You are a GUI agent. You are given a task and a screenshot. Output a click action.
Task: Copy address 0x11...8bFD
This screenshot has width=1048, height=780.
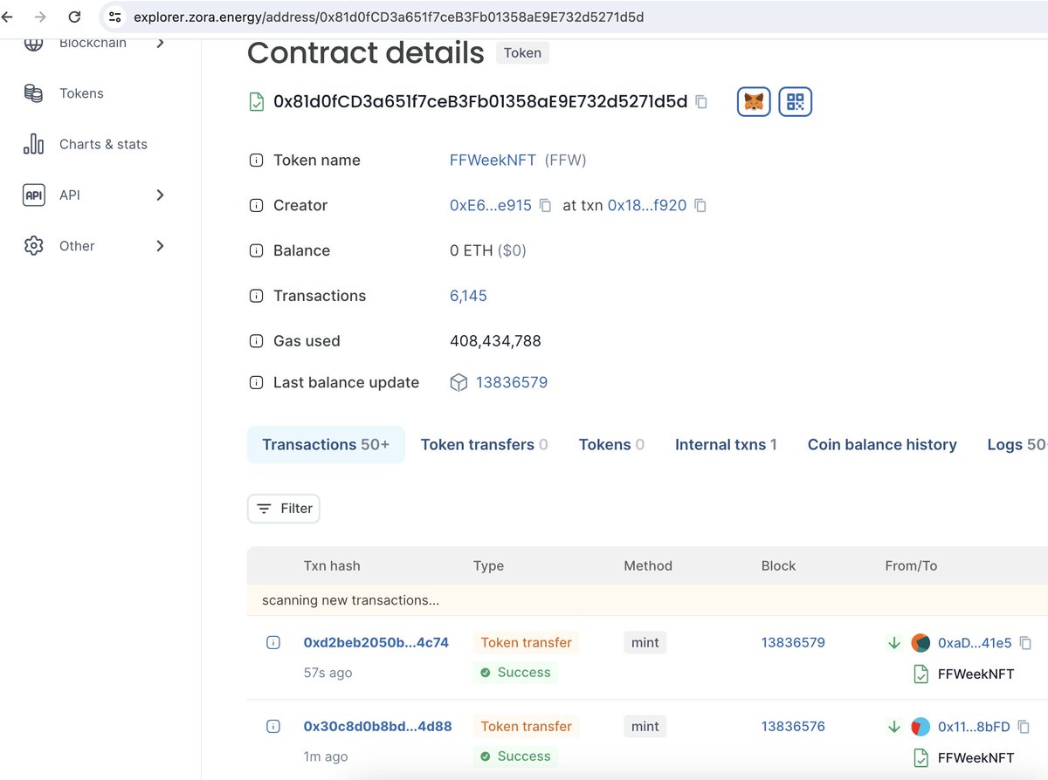(x=1024, y=727)
